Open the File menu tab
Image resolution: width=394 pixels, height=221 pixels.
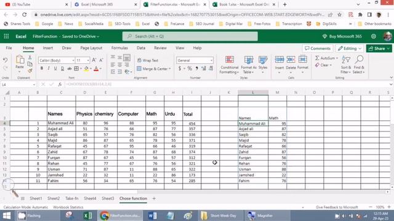pos(9,48)
